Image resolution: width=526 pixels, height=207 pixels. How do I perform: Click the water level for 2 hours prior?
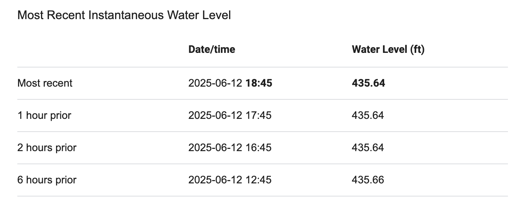368,147
